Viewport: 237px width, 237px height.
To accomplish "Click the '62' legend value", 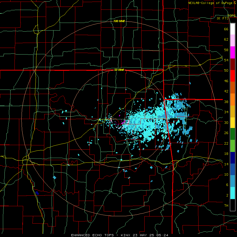I will [x=226, y=39].
